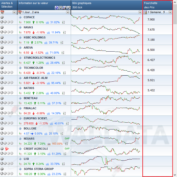Open the funnel filter tool
177x177 pixels.
(x=61, y=8)
